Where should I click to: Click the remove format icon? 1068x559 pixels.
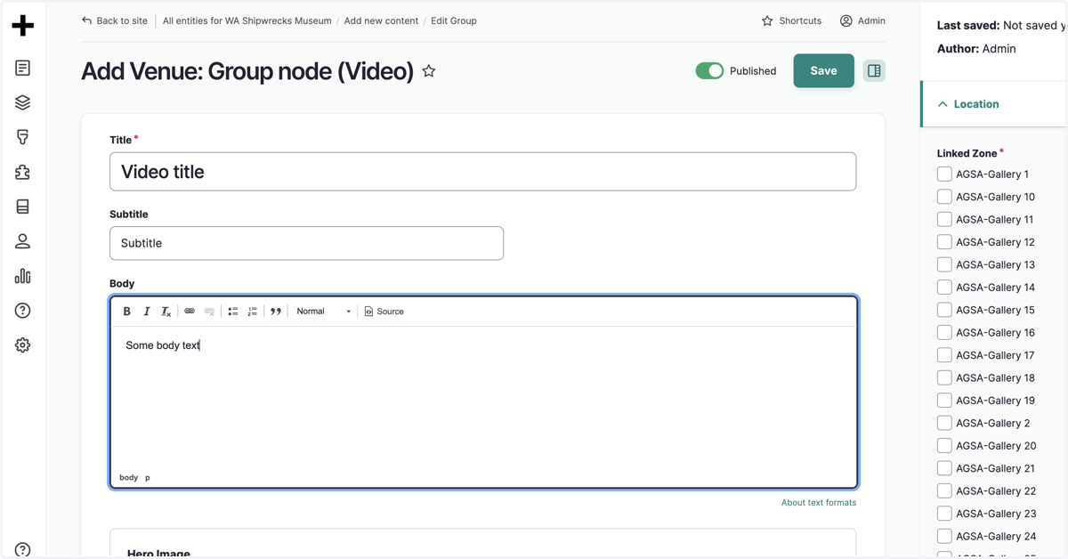166,312
